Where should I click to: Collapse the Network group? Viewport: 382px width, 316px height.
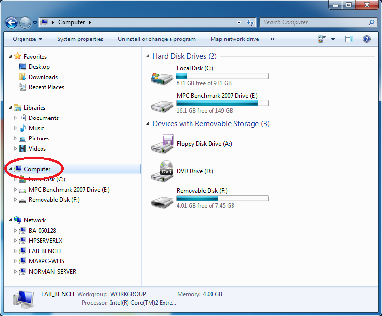point(10,220)
